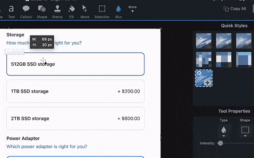Screen dimensions: 254x158
Task: Select the Fill tool
Action: pyautogui.click(x=72, y=12)
